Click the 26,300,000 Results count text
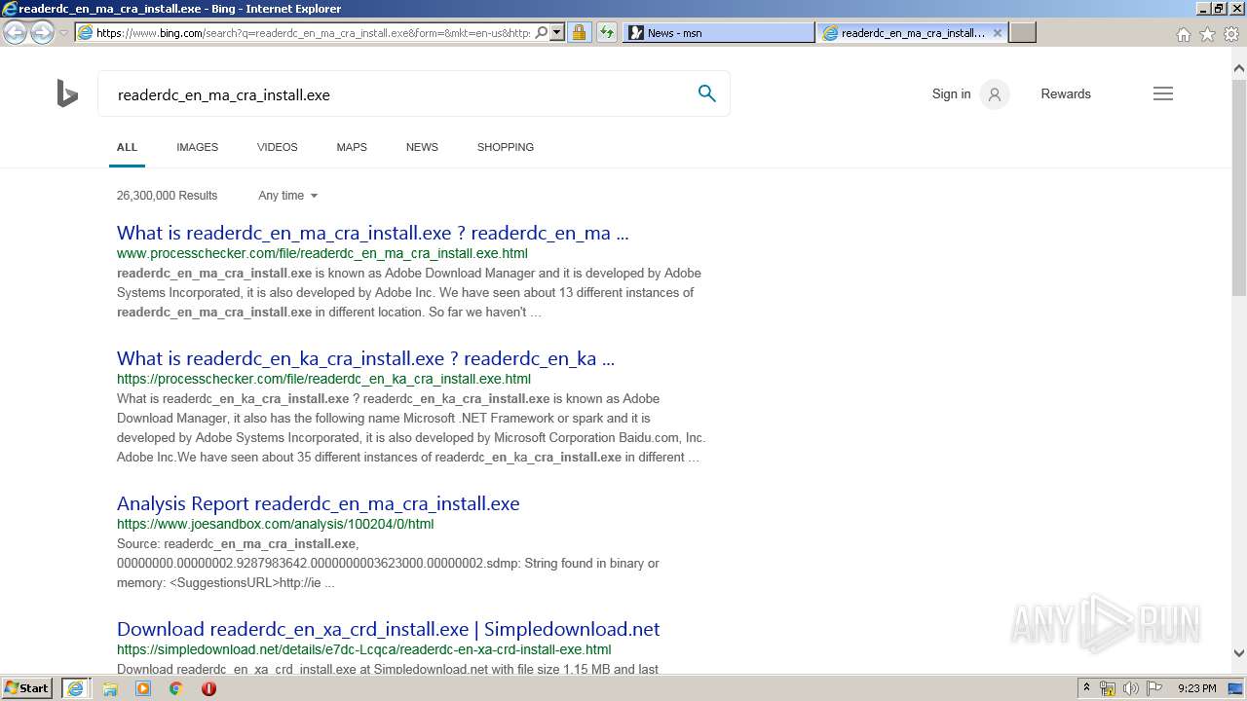 click(x=167, y=196)
